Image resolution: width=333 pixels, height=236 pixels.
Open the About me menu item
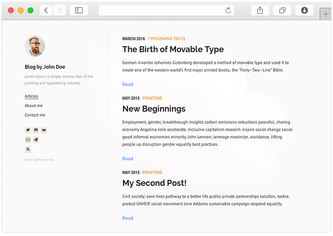click(33, 106)
